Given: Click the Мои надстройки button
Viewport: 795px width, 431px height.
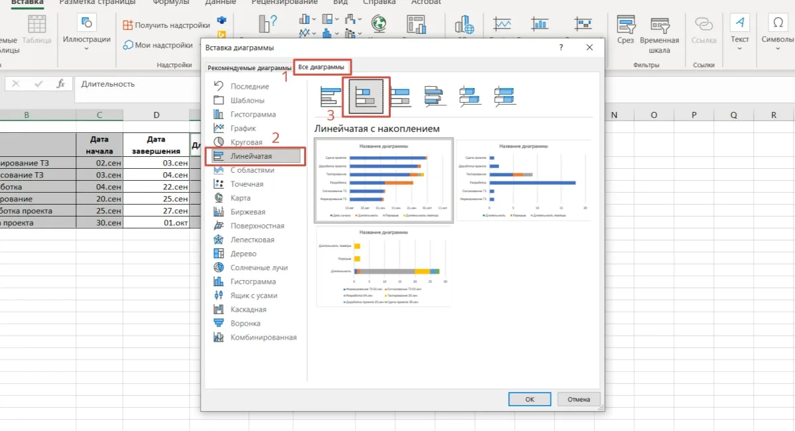Looking at the screenshot, I should point(158,45).
